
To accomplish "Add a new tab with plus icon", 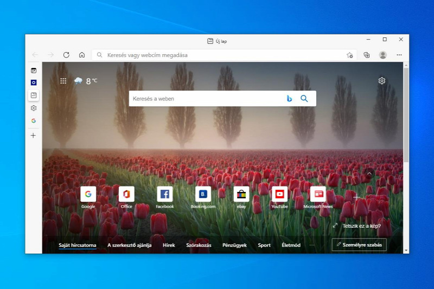I will (x=33, y=135).
